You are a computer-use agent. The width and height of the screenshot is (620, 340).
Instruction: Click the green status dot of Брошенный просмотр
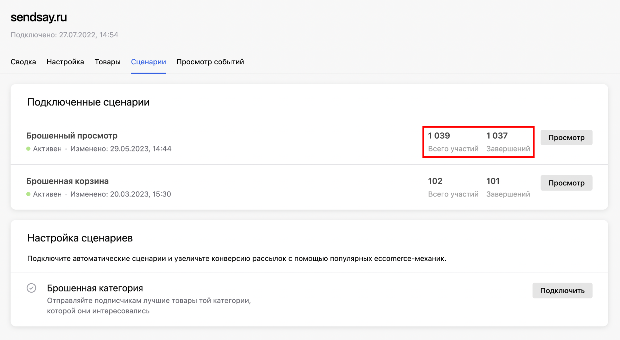pyautogui.click(x=28, y=149)
